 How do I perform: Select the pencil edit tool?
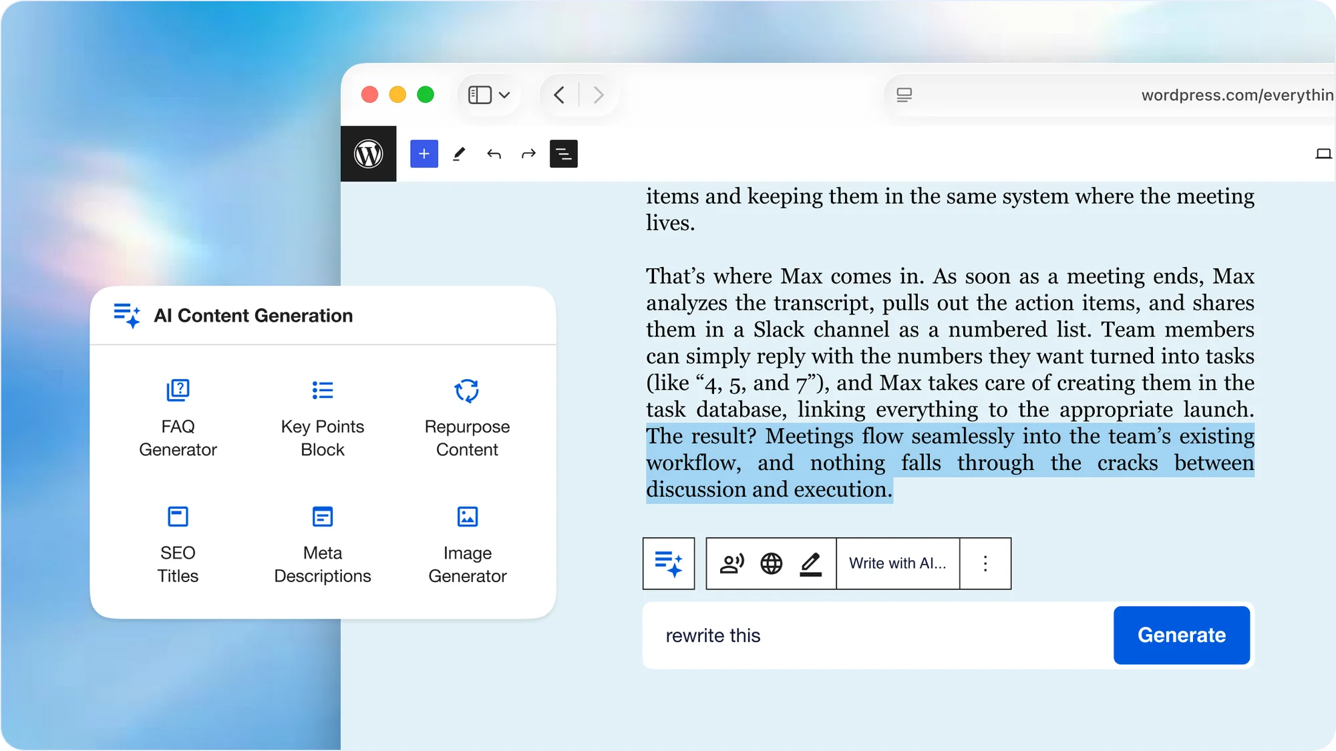[x=459, y=154]
